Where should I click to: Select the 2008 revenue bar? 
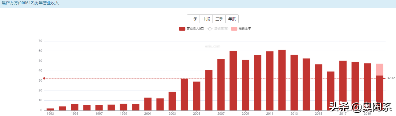233,81
